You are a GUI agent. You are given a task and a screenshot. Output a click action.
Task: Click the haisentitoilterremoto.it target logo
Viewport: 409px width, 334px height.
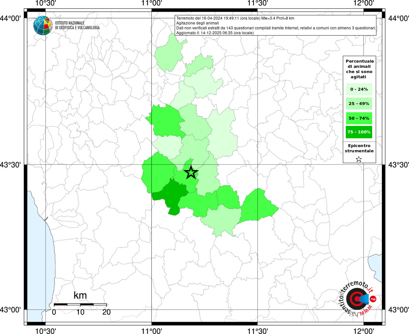[x=358, y=299]
